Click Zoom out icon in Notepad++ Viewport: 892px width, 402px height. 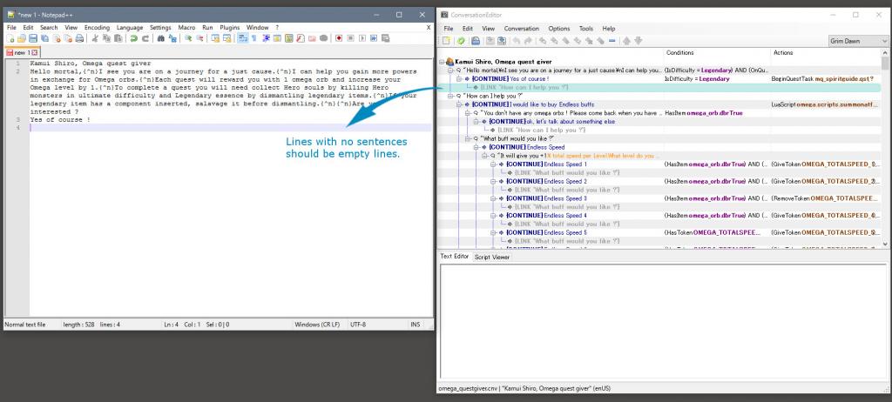coord(199,38)
